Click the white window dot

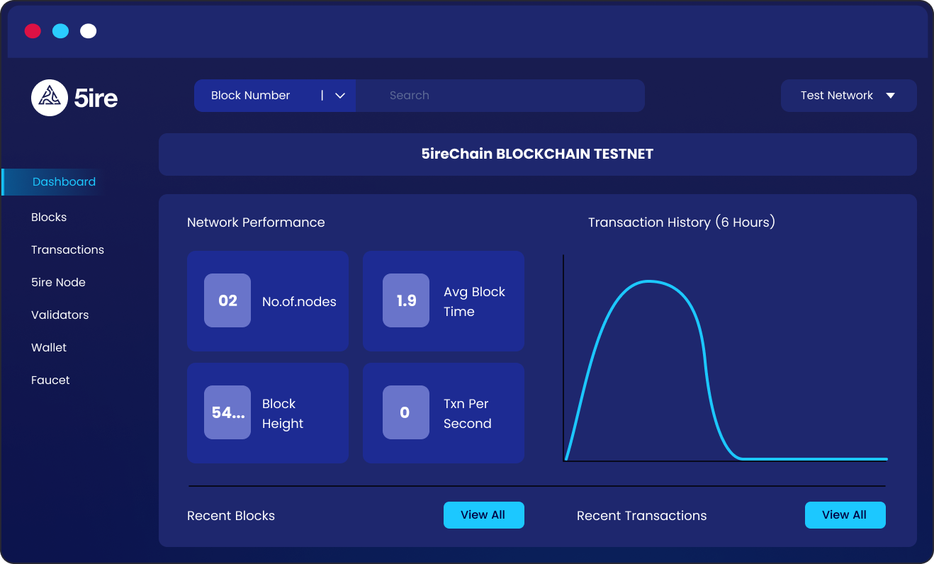tap(88, 31)
